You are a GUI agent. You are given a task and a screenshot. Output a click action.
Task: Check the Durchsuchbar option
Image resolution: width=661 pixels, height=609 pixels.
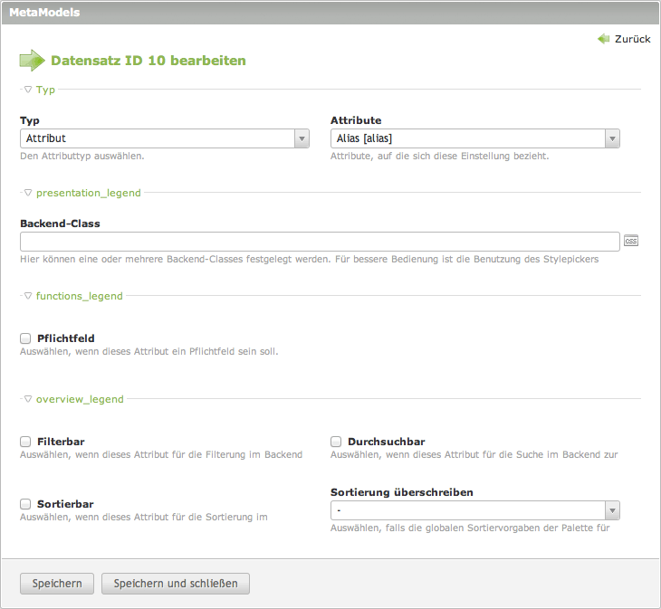pyautogui.click(x=336, y=442)
